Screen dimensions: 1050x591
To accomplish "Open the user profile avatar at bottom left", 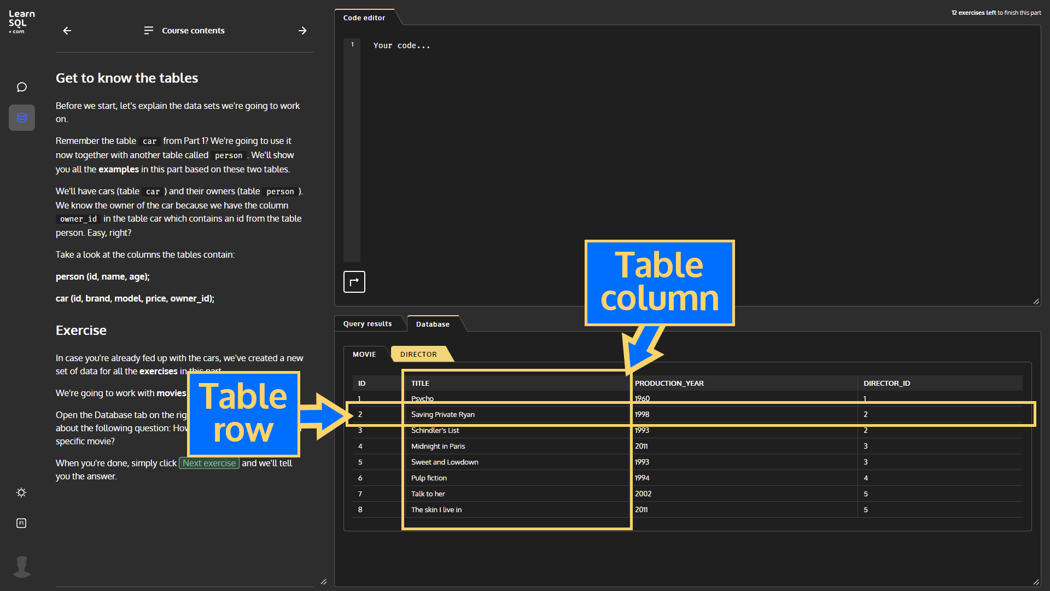I will (22, 566).
